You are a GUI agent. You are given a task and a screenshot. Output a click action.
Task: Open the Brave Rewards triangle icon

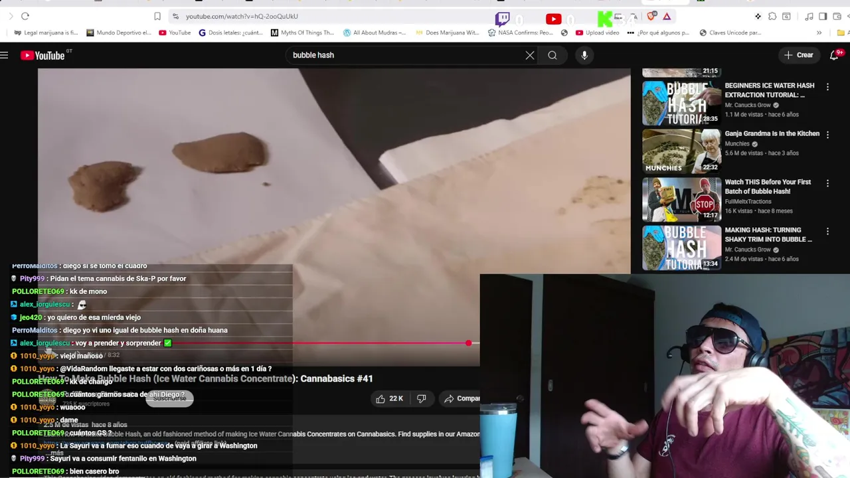tap(667, 17)
